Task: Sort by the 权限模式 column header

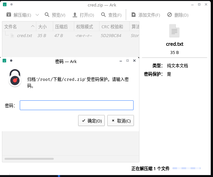Action: (x=87, y=27)
